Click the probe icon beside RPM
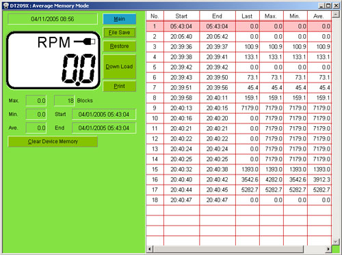 coord(85,42)
